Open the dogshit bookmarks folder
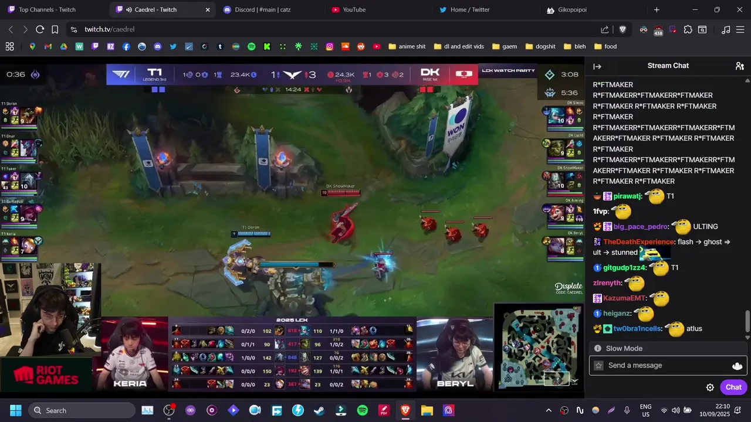Image resolution: width=751 pixels, height=422 pixels. point(540,46)
